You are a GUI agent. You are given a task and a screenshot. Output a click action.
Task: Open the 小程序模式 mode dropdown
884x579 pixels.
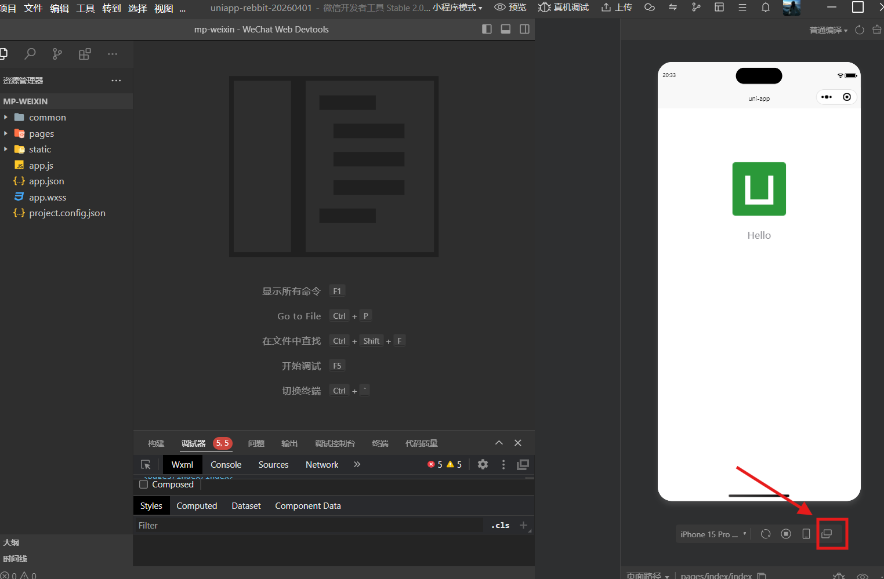click(457, 8)
